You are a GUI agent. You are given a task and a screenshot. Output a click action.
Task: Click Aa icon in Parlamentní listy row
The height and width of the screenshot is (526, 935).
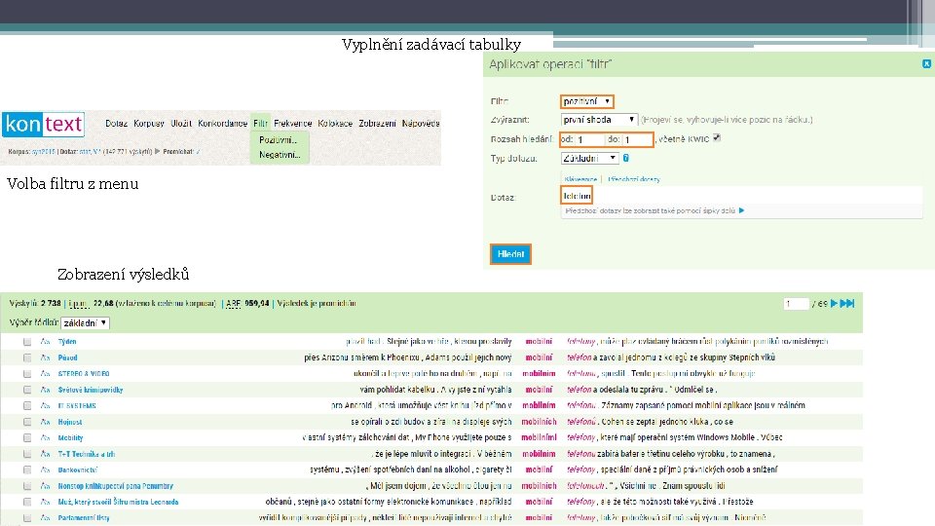coord(46,517)
